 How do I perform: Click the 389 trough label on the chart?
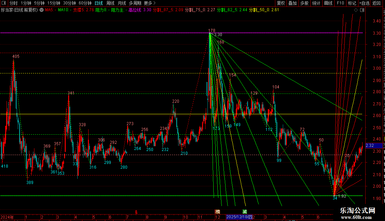tap(30, 183)
